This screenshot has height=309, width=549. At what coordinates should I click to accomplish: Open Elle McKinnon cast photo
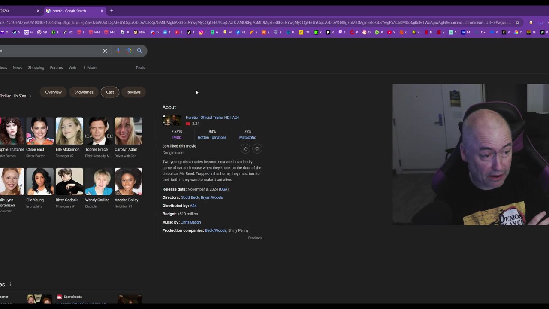(x=69, y=131)
